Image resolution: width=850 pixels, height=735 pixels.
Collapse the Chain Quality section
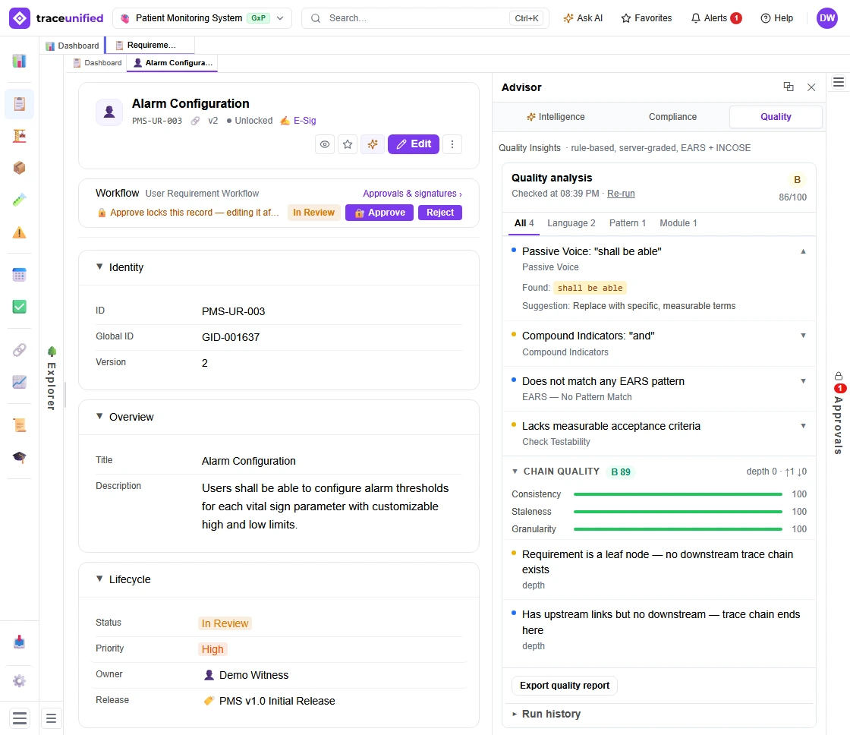(x=515, y=472)
